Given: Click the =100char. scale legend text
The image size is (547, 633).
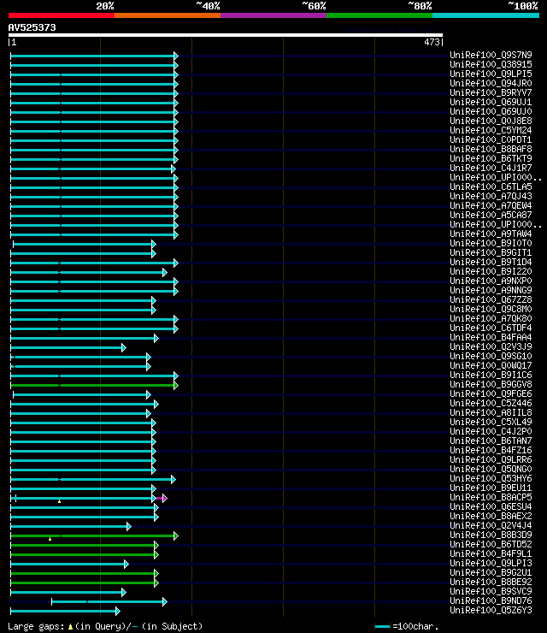Looking at the screenshot, I should tap(415, 626).
